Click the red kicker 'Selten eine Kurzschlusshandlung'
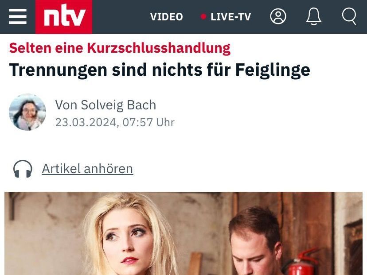This screenshot has width=367, height=275. coord(120,48)
